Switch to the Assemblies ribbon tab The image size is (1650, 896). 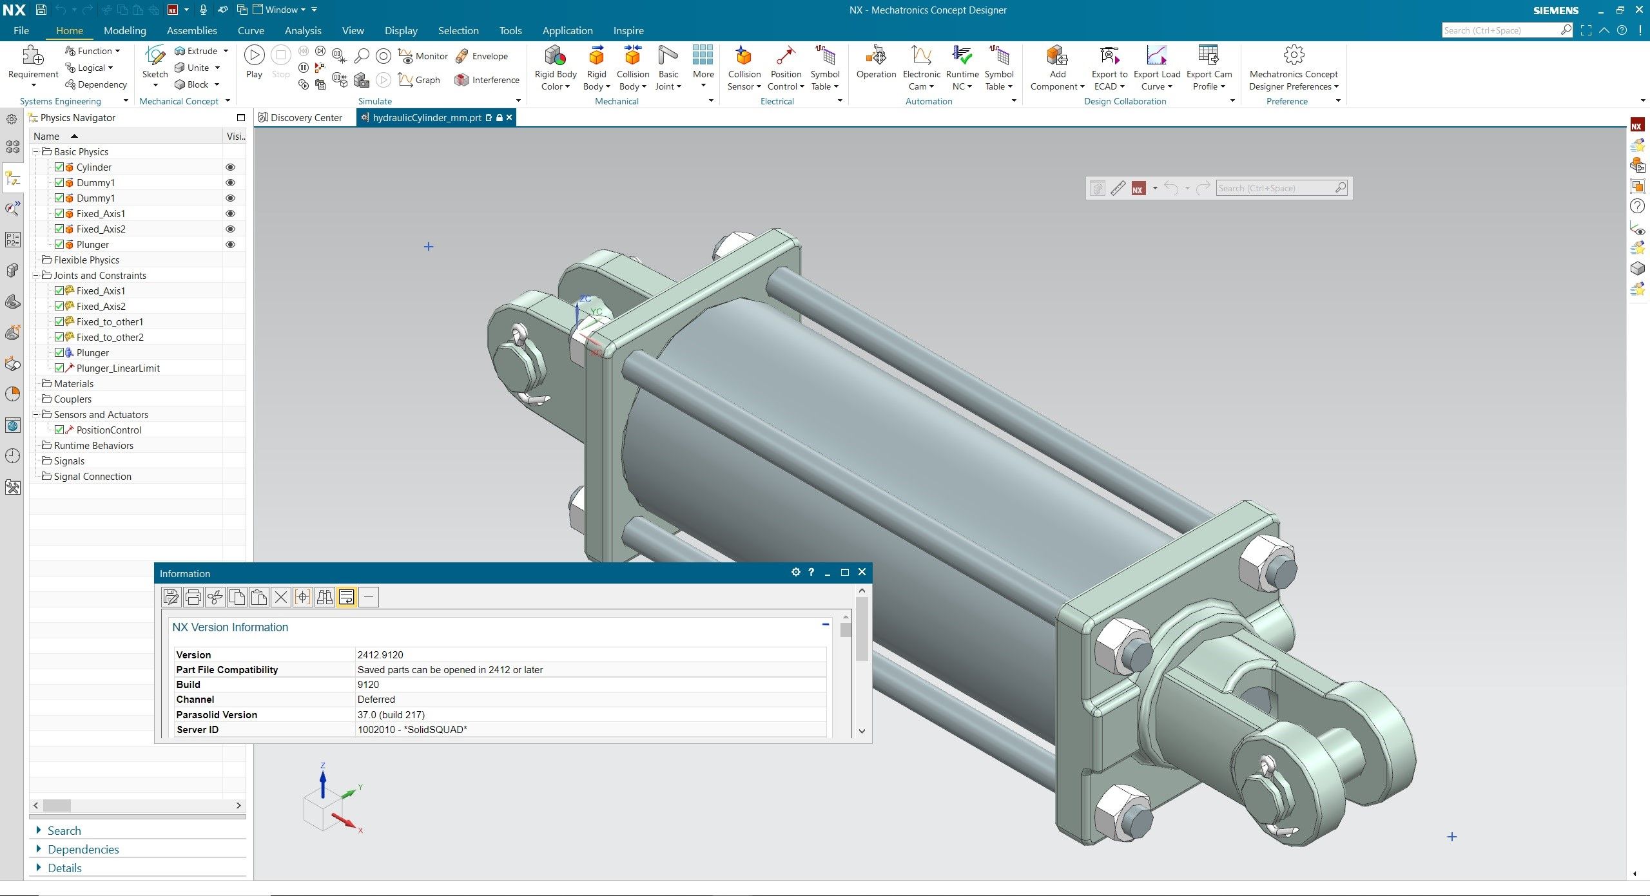191,30
